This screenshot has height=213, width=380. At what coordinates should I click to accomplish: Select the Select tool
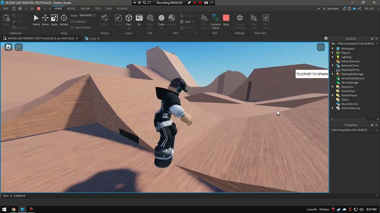click(x=36, y=20)
